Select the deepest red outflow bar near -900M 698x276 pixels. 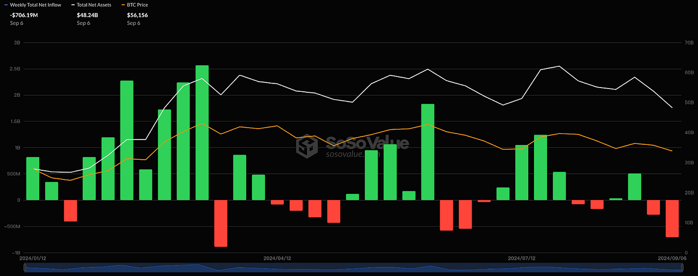pyautogui.click(x=221, y=223)
